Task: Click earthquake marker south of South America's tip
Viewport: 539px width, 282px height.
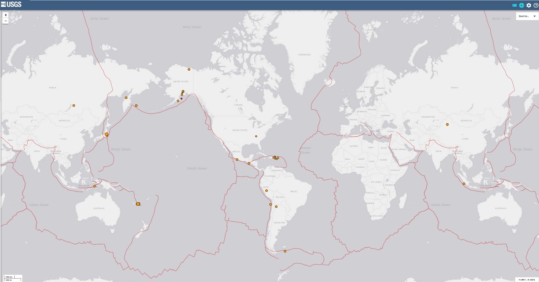Action: tap(285, 251)
